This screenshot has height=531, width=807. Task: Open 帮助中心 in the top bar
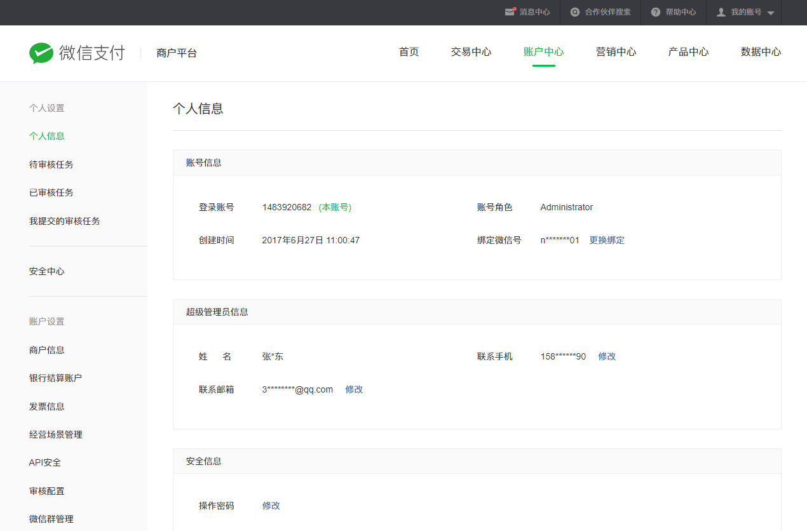tap(681, 12)
